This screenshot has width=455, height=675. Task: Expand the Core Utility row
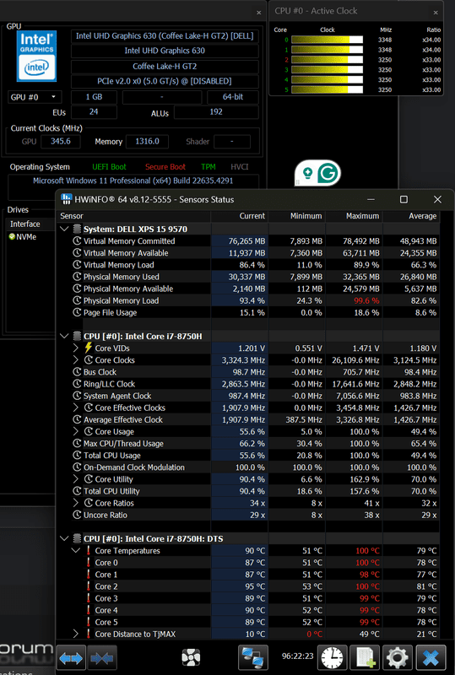[x=76, y=479]
